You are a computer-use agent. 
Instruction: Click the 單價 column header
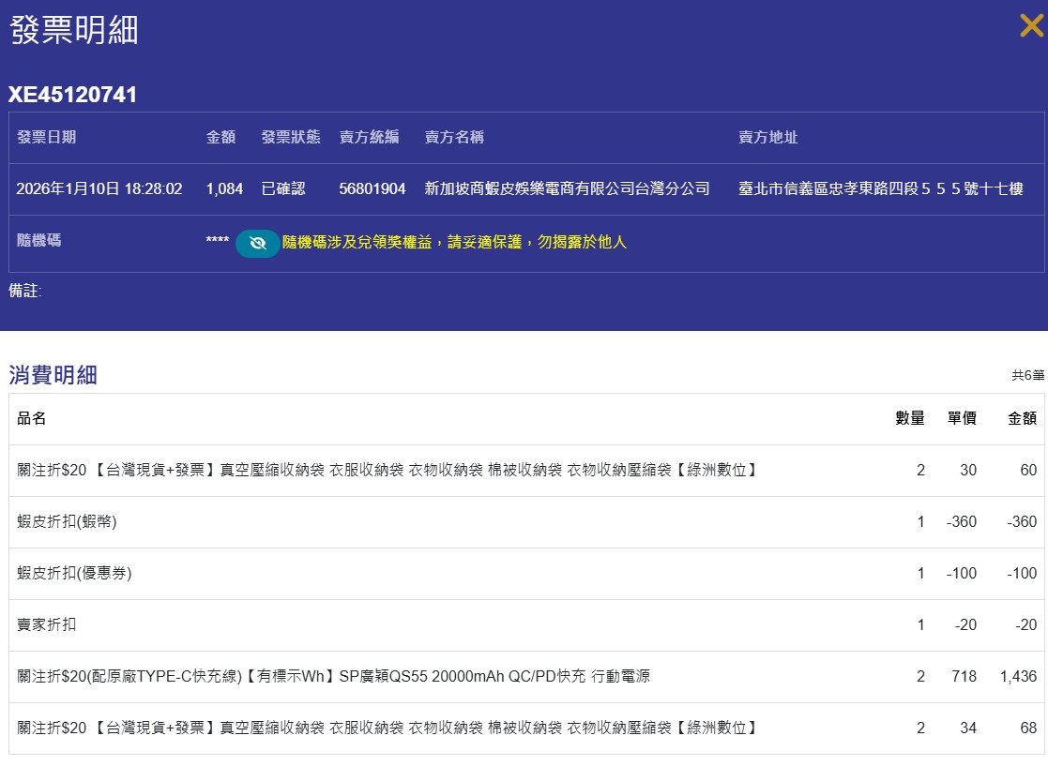(962, 418)
